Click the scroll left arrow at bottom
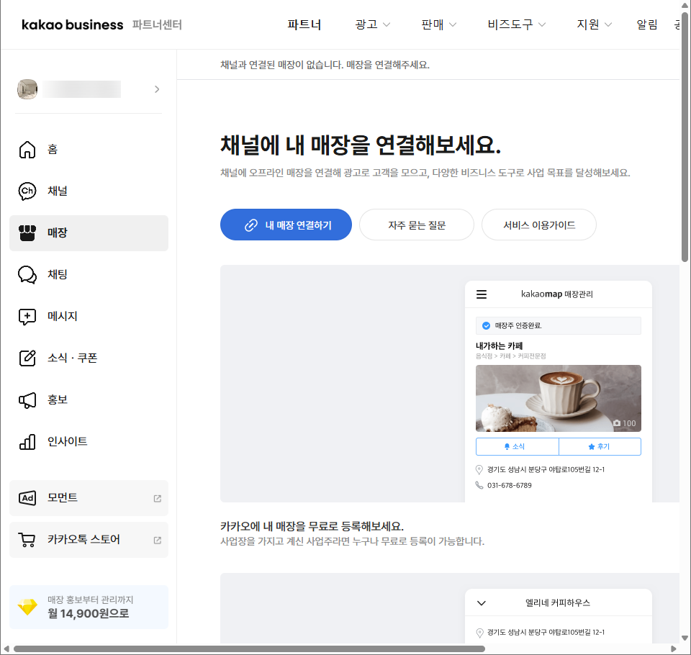Image resolution: width=691 pixels, height=655 pixels. [6, 649]
